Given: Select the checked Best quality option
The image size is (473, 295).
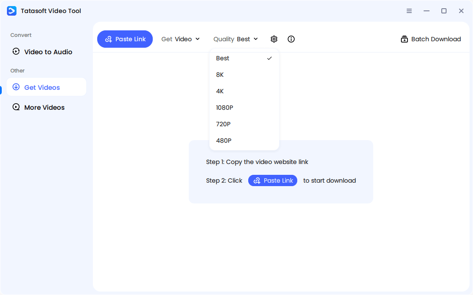Looking at the screenshot, I should click(244, 58).
